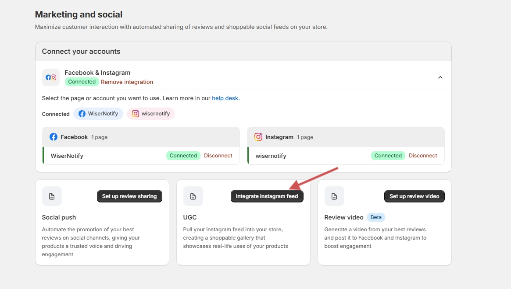Screen dimensions: 511x289
Task: Click the Facebook & Instagram combined logo icon
Action: click(x=51, y=77)
